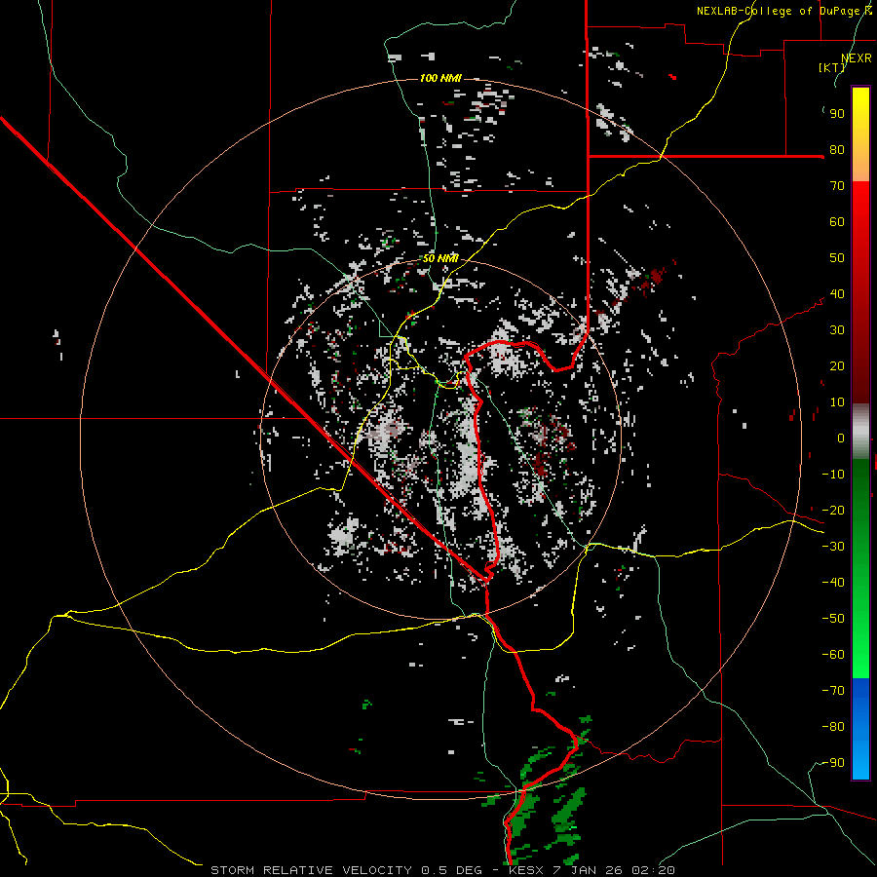This screenshot has height=877, width=877.
Task: Click the -10 value on the velocity scale
Action: point(833,475)
